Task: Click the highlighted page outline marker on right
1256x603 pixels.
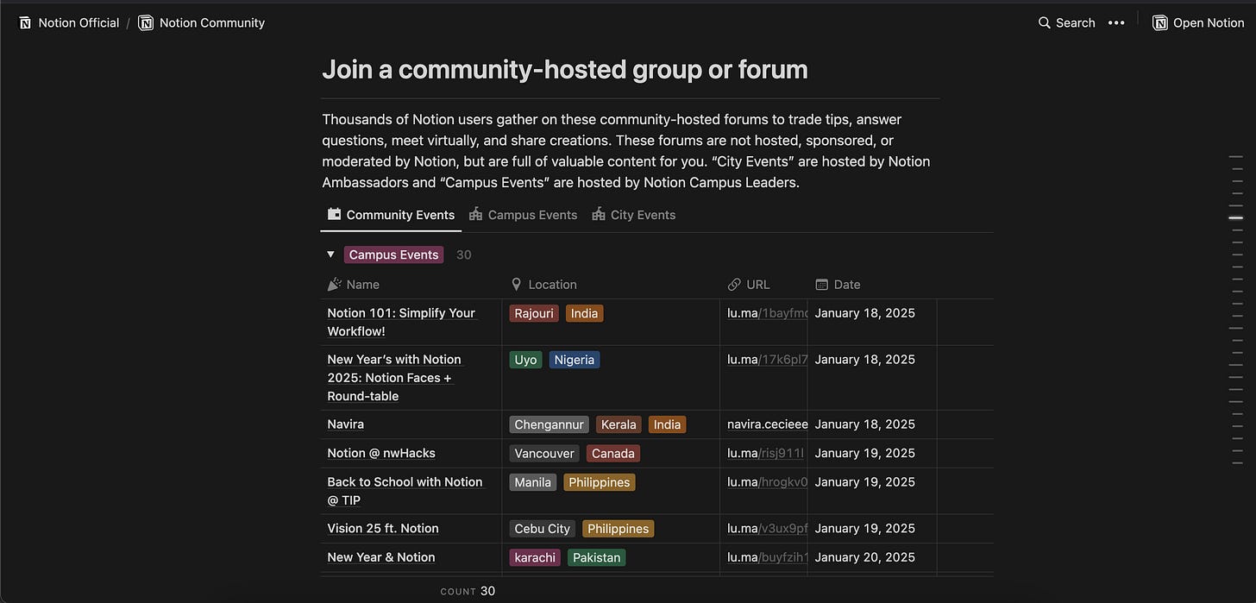Action: (1236, 218)
